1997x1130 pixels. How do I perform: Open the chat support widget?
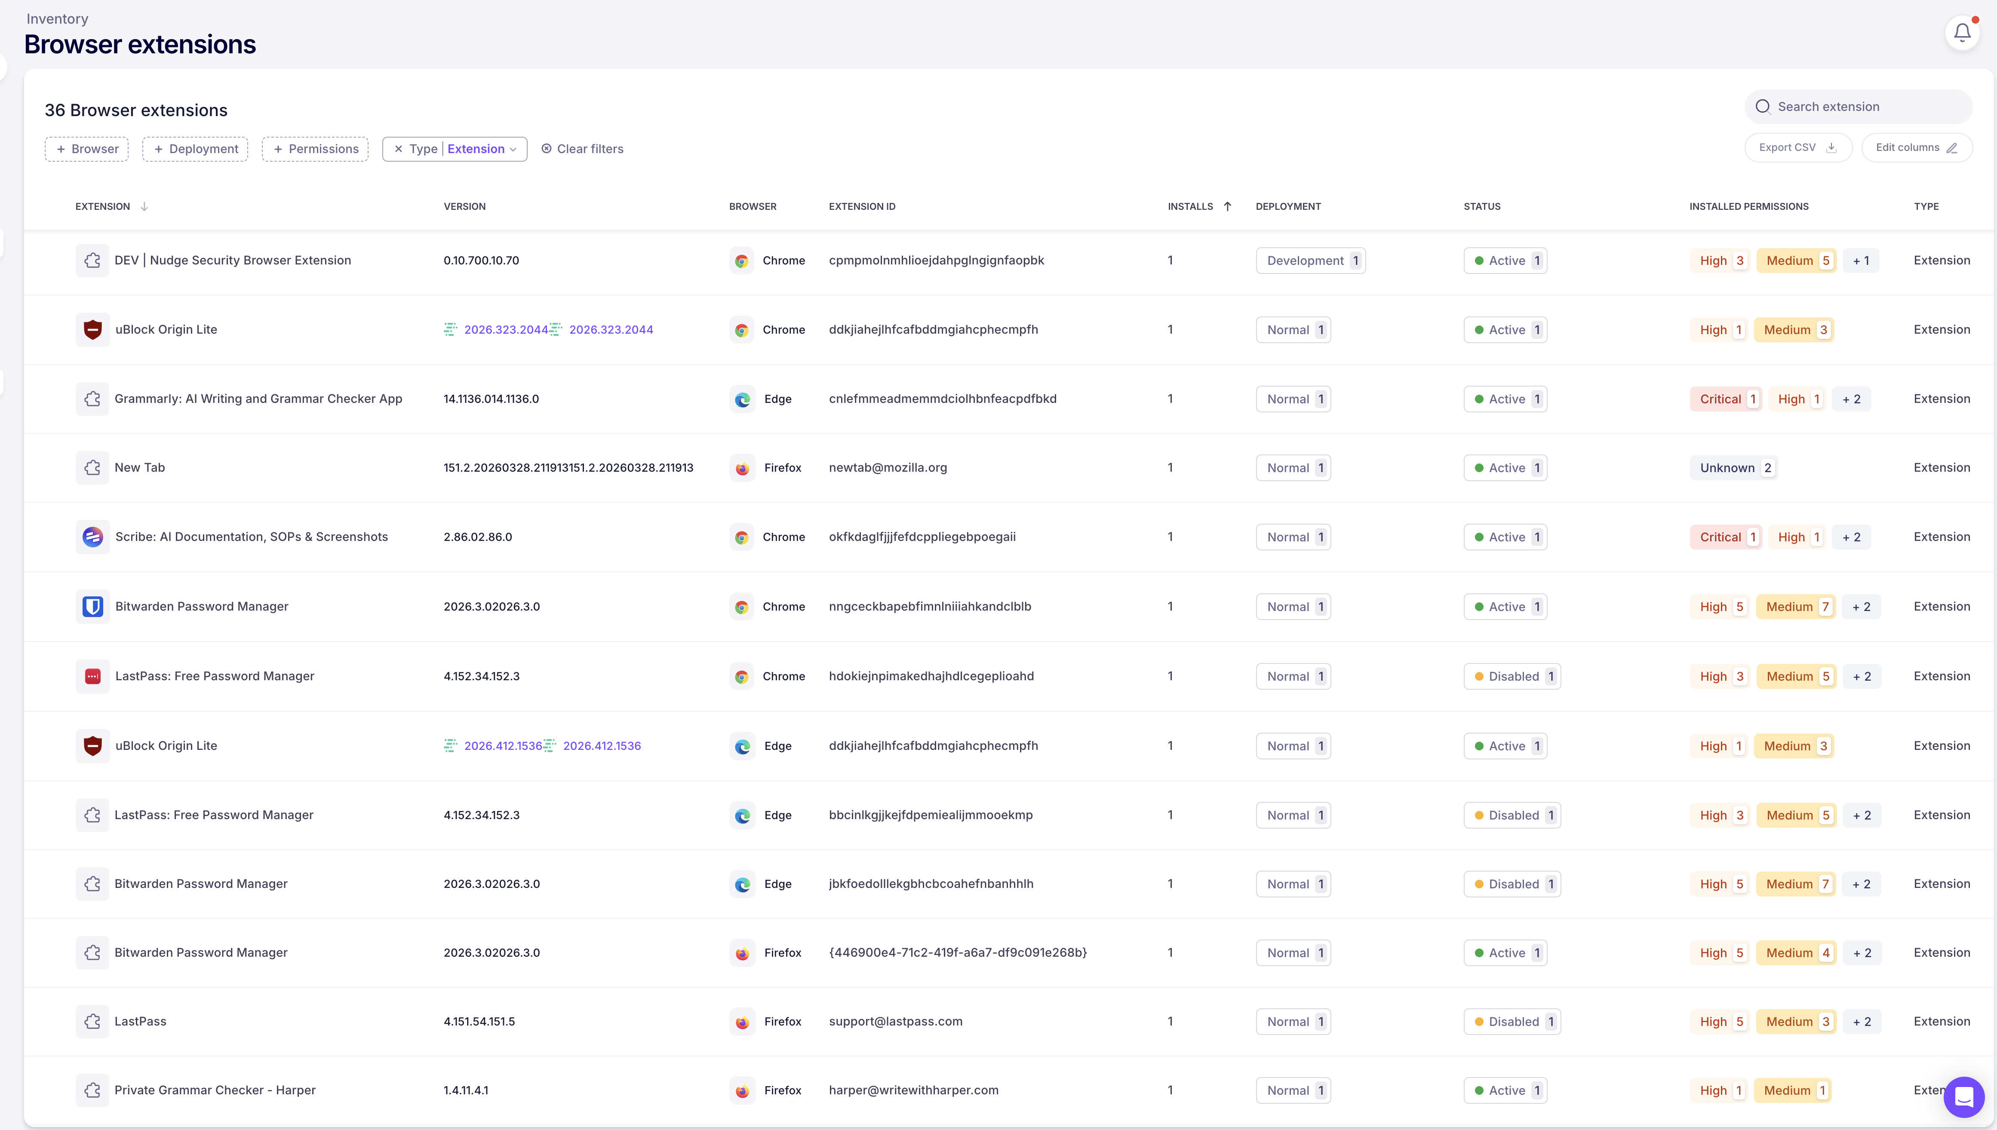(1963, 1097)
